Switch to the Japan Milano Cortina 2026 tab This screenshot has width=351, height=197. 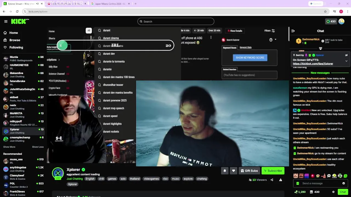110,4
